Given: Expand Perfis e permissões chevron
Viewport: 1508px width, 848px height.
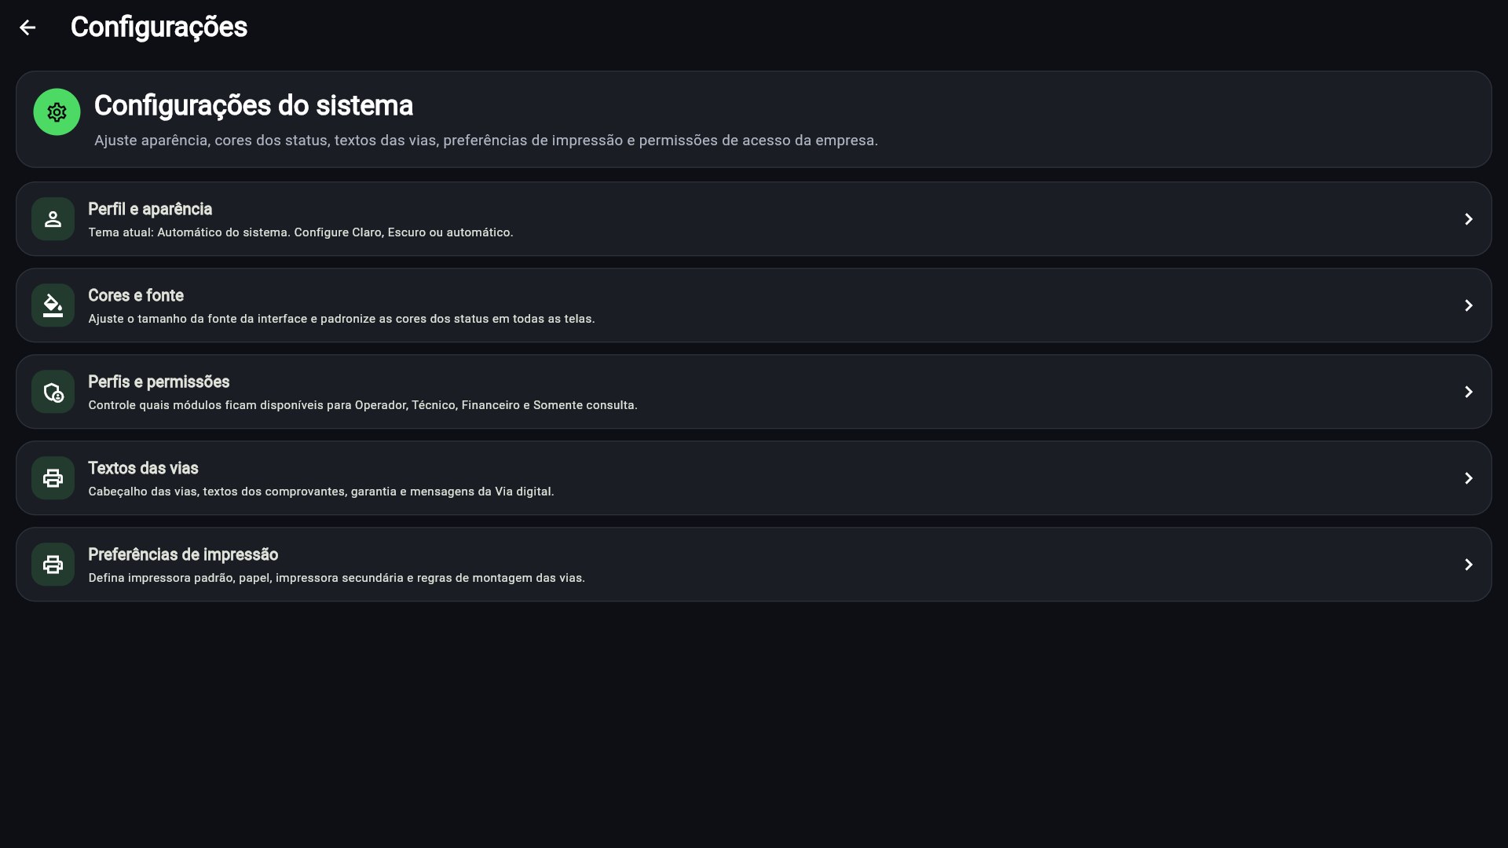Looking at the screenshot, I should tap(1468, 392).
